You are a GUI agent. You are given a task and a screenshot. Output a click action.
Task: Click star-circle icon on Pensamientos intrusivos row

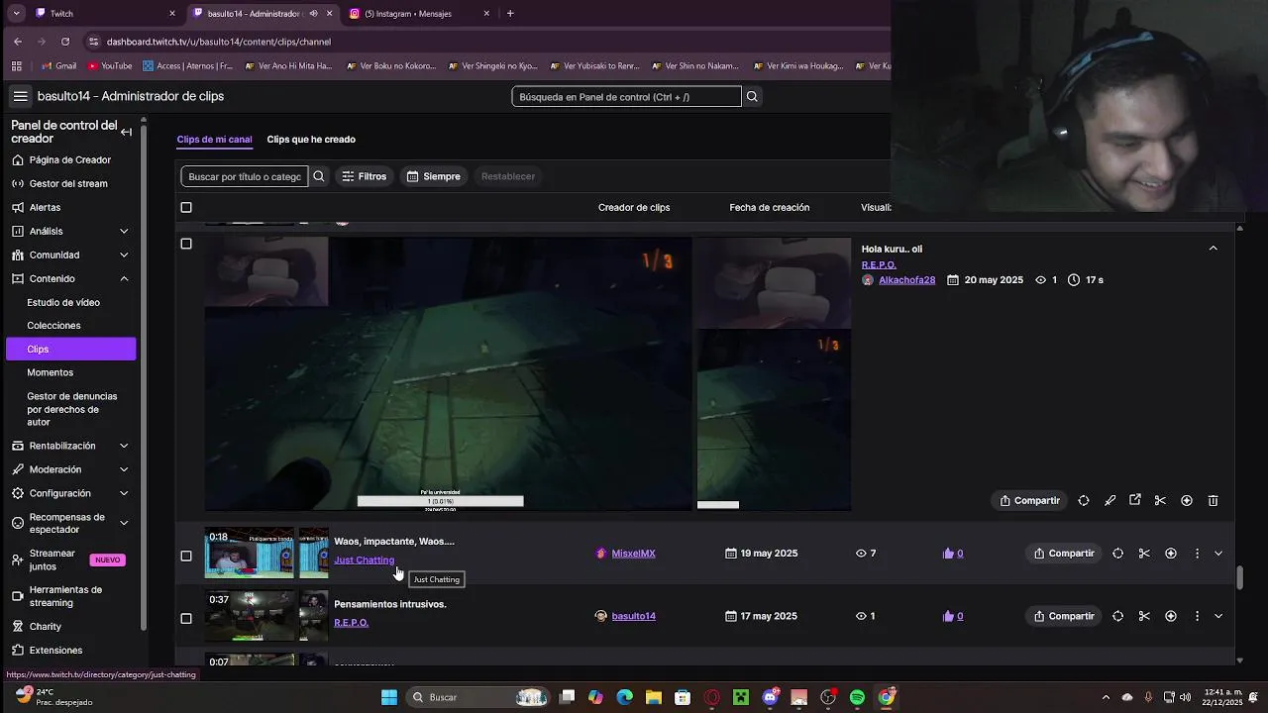[1171, 616]
